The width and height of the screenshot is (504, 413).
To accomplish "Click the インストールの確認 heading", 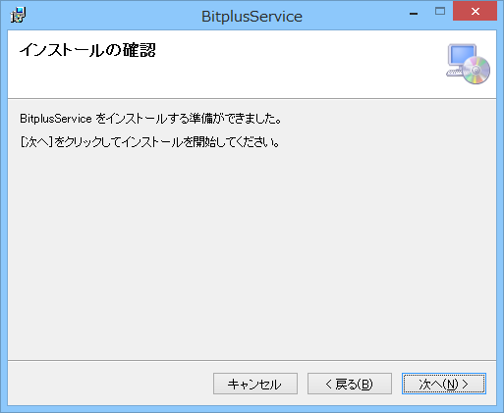I will pos(87,50).
